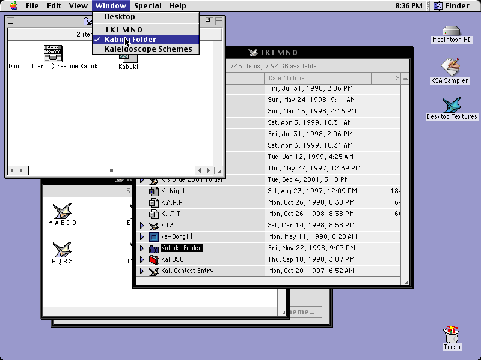Click left scroll arrow in Kabuki window

pyautogui.click(x=12, y=170)
